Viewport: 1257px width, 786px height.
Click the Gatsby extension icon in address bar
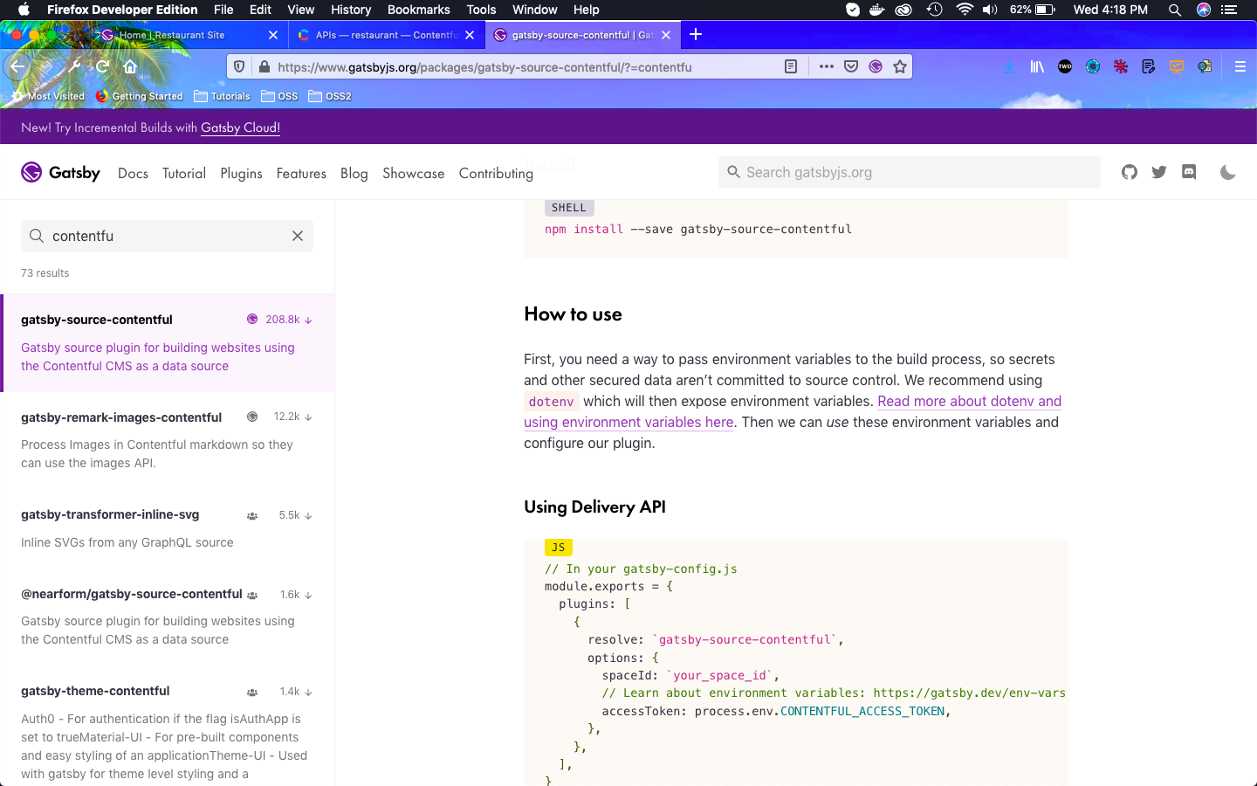tap(876, 66)
